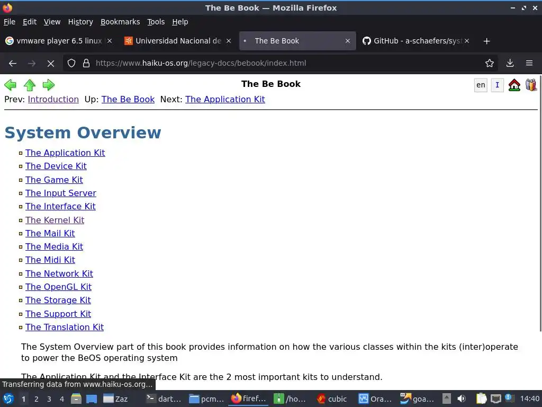Image resolution: width=542 pixels, height=407 pixels.
Task: Close the GitHub tab
Action: pos(467,41)
